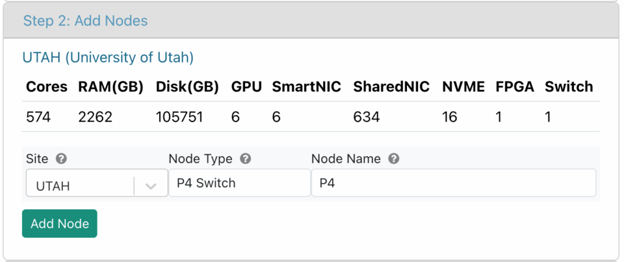
Task: Click the help icon beside Node Type
Action: click(246, 159)
